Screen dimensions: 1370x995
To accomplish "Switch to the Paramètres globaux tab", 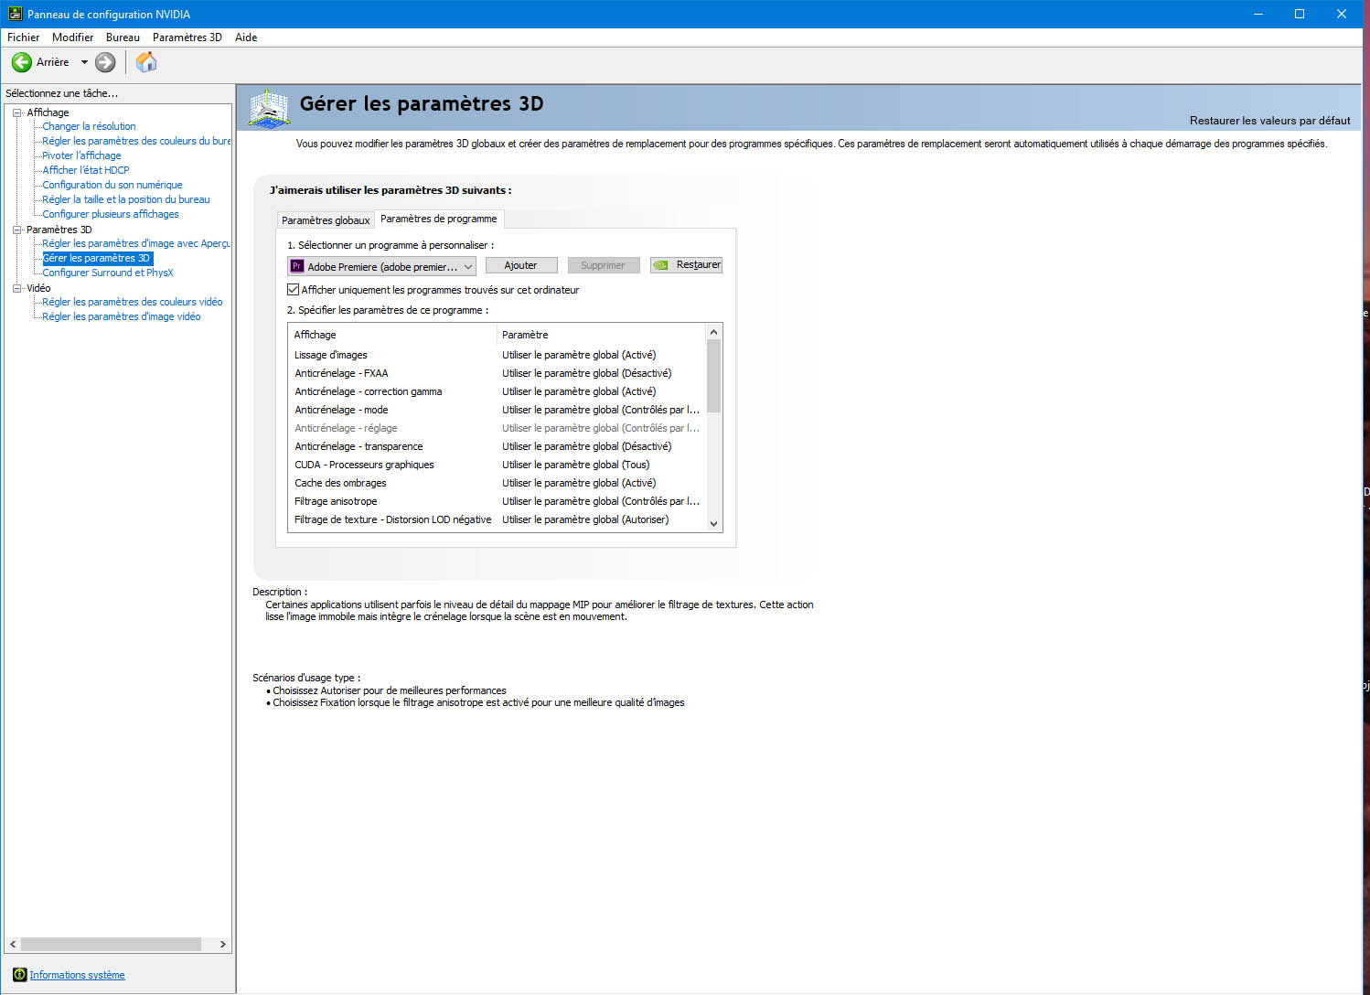I will [326, 220].
